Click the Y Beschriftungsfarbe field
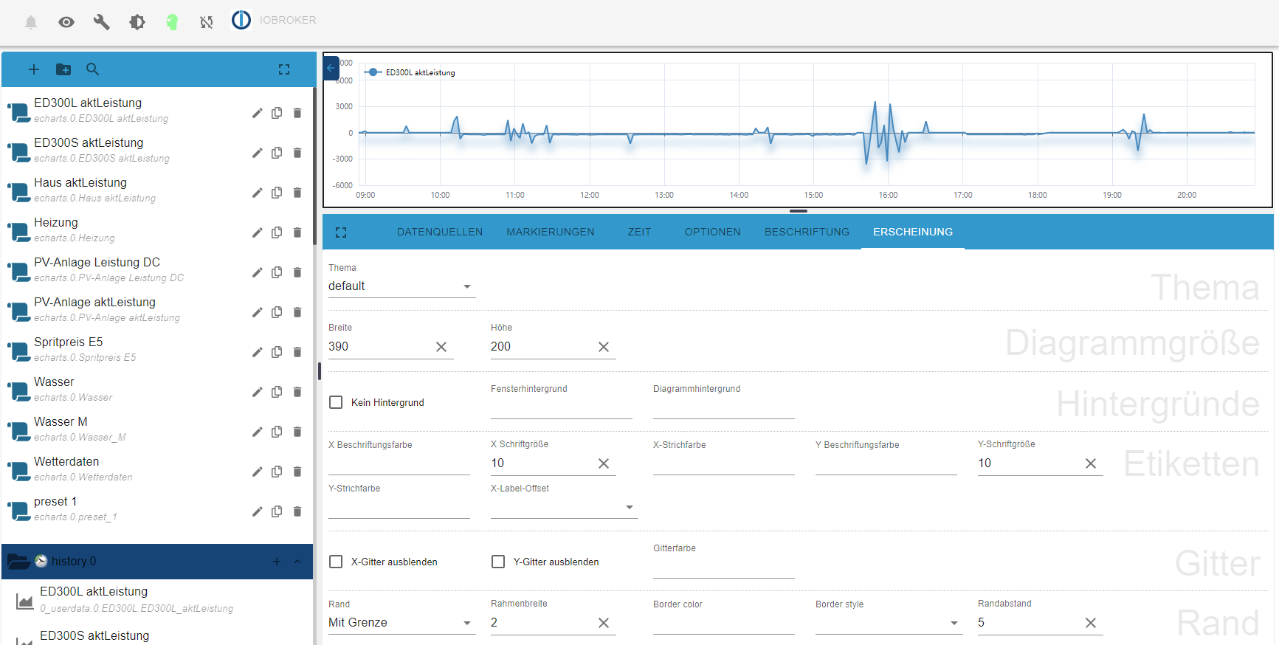 [x=886, y=464]
